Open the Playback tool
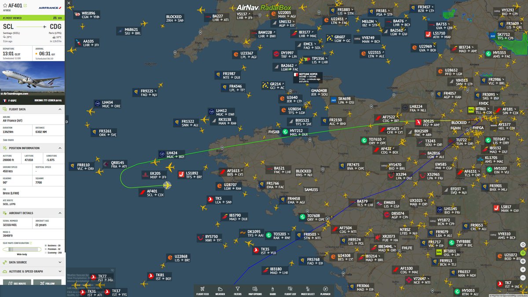Image resolution: width=528 pixels, height=297 pixels. 325,291
